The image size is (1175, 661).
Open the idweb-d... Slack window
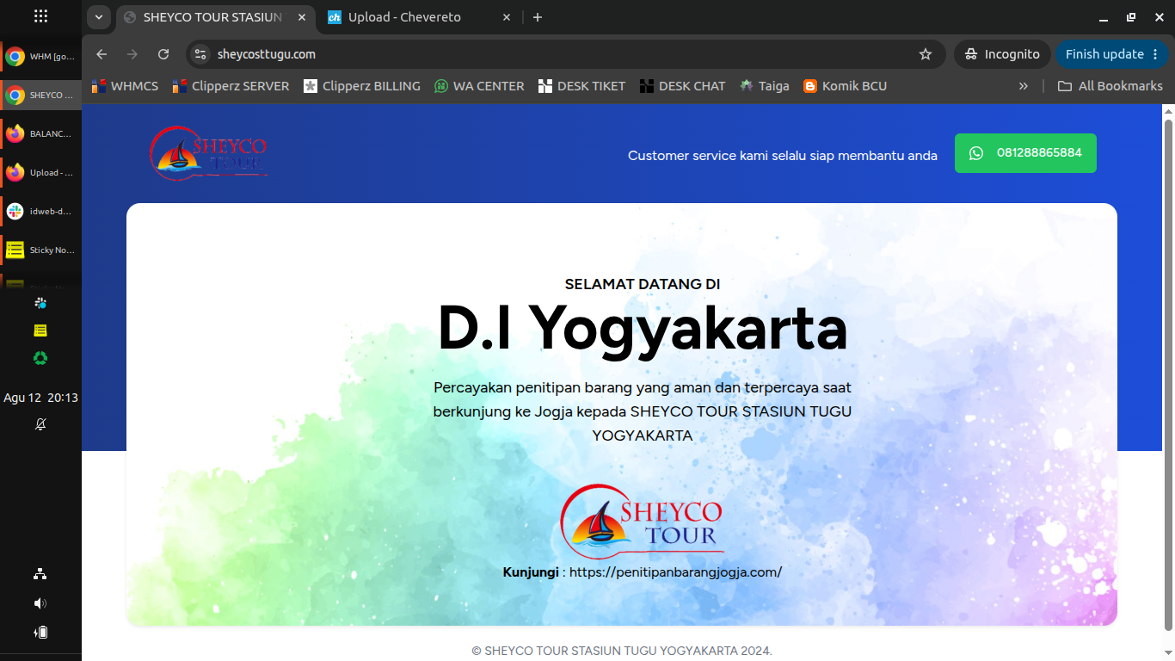click(40, 212)
